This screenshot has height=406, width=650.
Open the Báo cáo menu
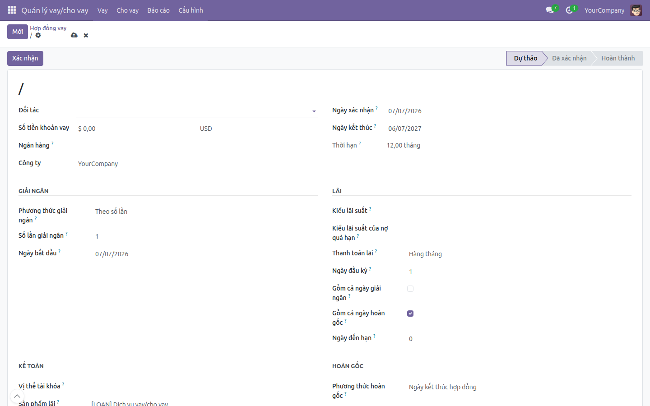(x=158, y=10)
